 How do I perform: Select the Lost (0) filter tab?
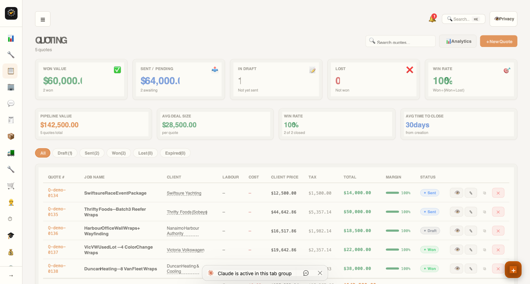(x=145, y=153)
